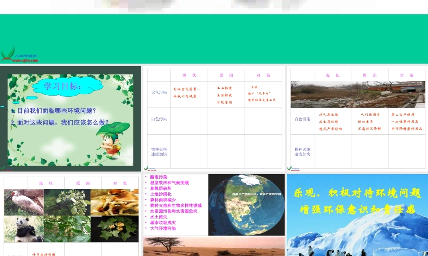
Task: Expand the 现状 column header
Action: (190, 75)
